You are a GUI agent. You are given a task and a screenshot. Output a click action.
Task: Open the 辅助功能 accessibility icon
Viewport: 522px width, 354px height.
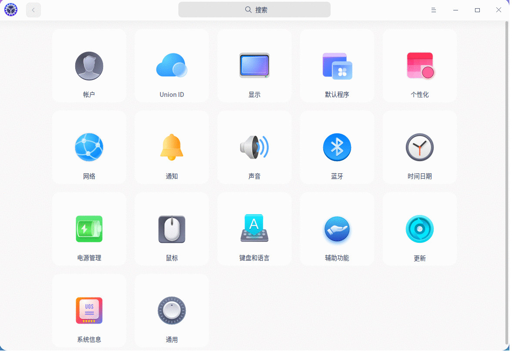point(337,229)
